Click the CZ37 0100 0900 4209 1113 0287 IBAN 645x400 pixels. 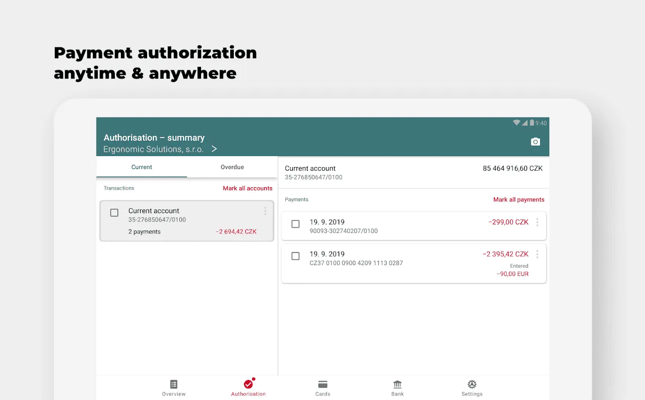[356, 263]
